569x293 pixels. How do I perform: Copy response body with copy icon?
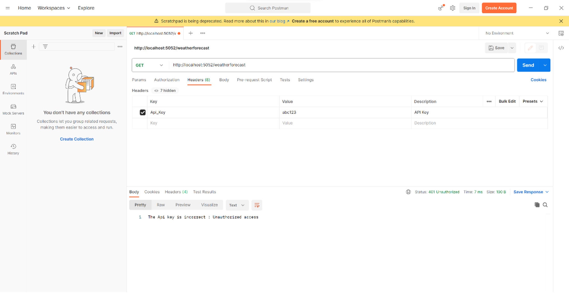[x=537, y=205]
